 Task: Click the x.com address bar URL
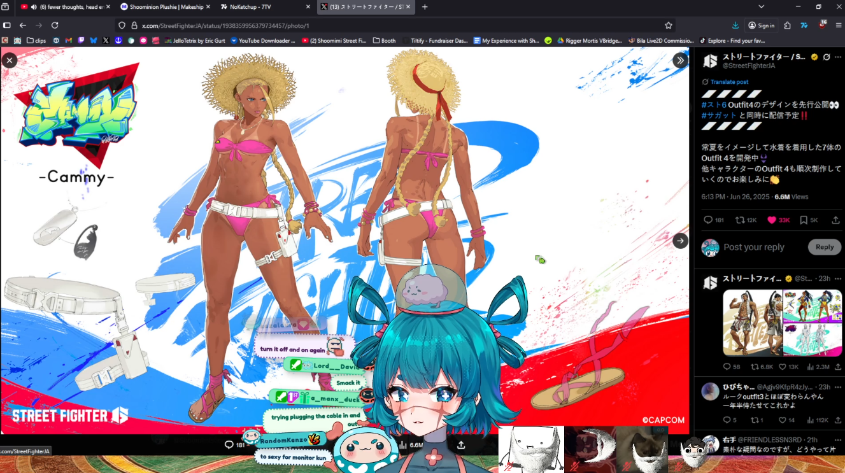[225, 25]
